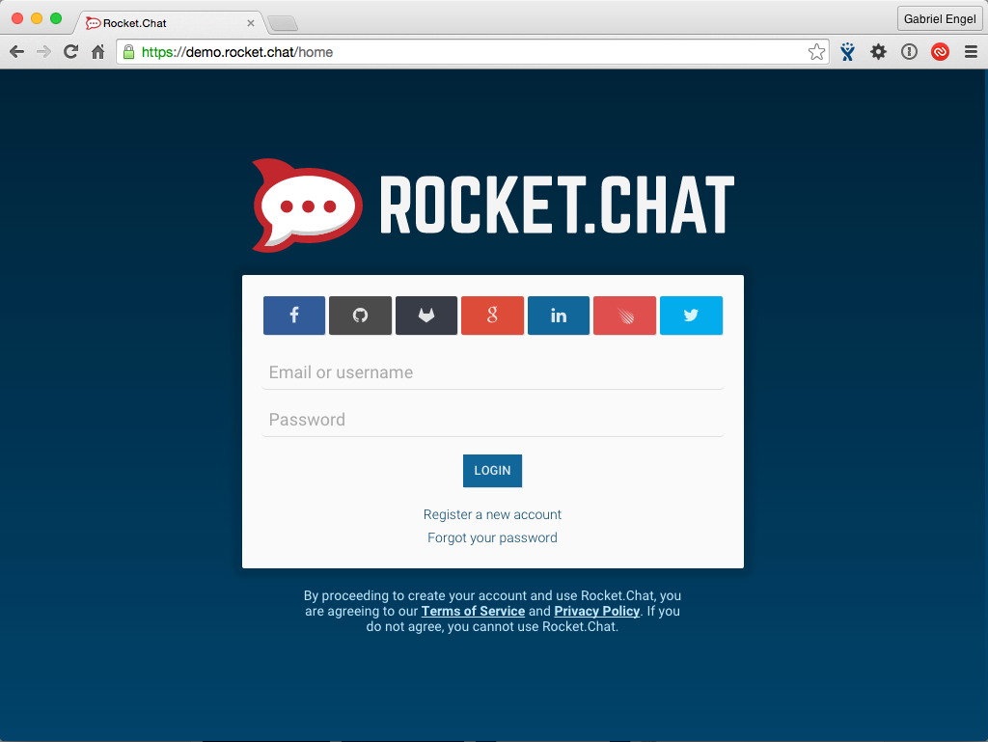Click the circled exclamation extension icon

[909, 52]
